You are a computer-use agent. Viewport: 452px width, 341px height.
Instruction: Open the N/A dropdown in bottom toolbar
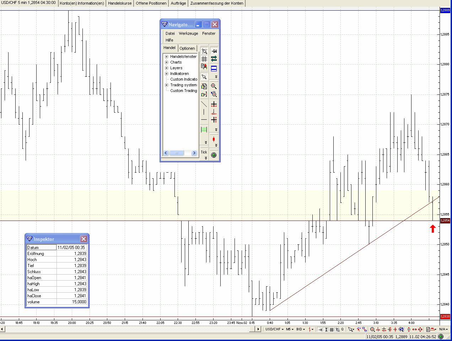tap(443, 329)
